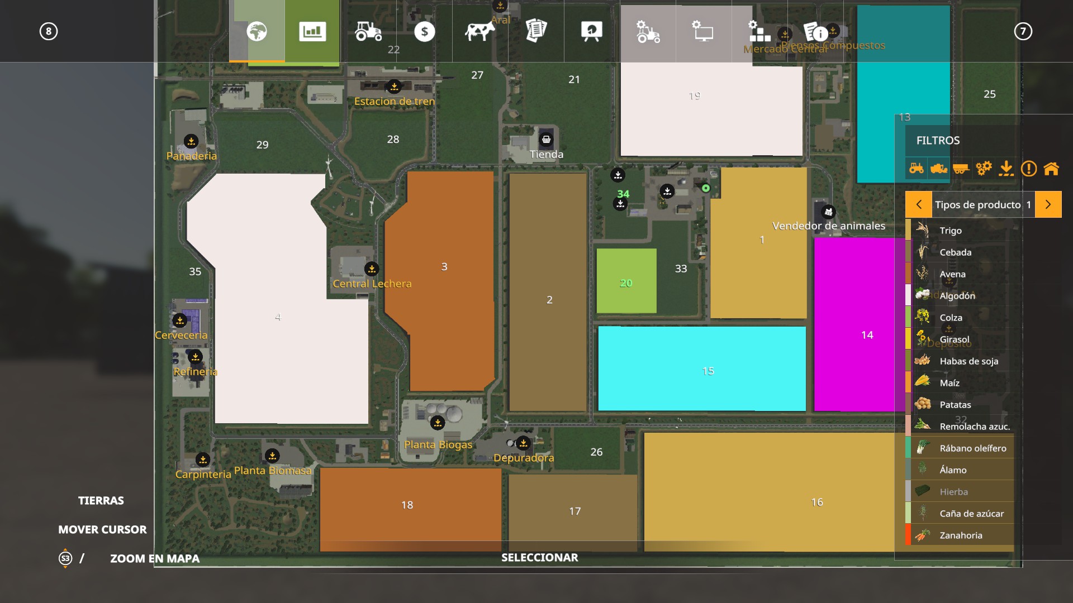Open the animals cow icon
Viewport: 1073px width, 603px height.
[x=479, y=31]
